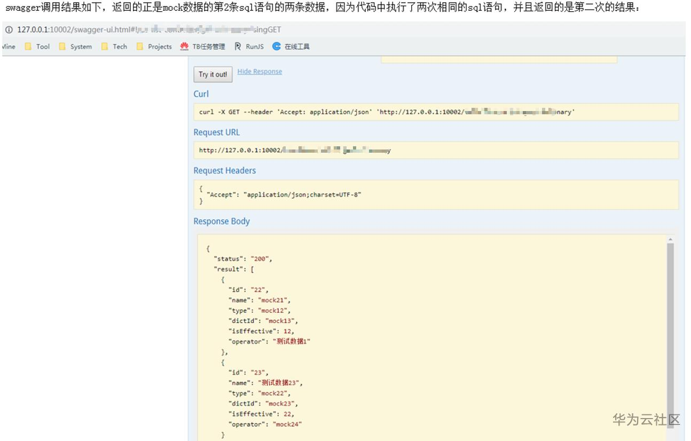691x441 pixels.
Task: Click the "operator": "mock24" line
Action: coord(266,424)
